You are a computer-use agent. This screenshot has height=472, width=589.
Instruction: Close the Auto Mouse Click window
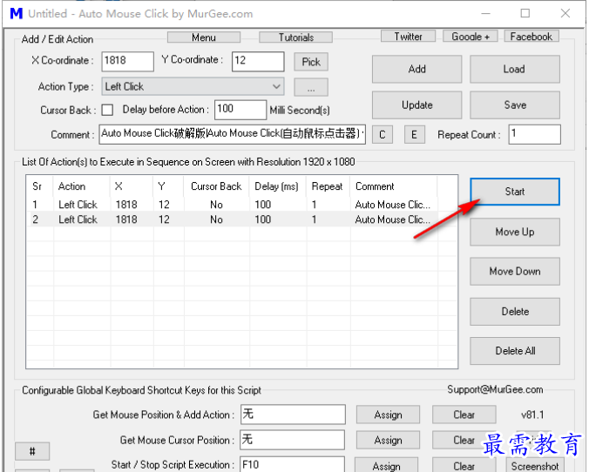tap(565, 14)
